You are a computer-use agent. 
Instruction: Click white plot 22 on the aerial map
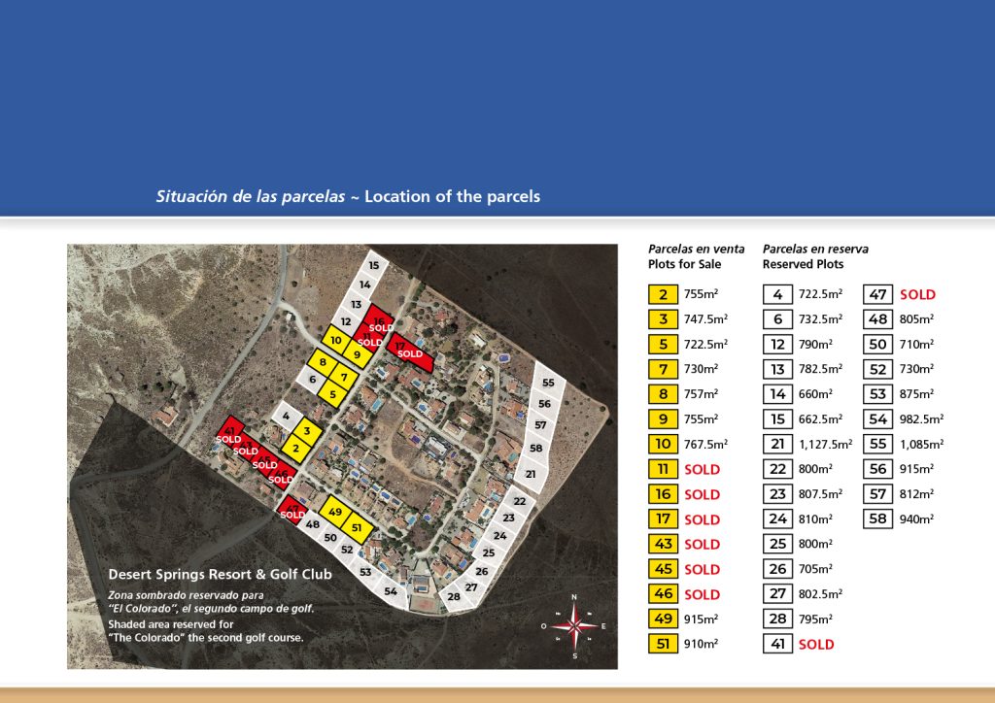pyautogui.click(x=520, y=501)
